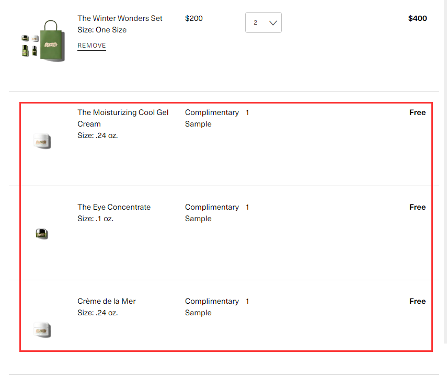The height and width of the screenshot is (377, 447).
Task: Click the Free label for Crème de la Mer
Action: pyautogui.click(x=417, y=301)
